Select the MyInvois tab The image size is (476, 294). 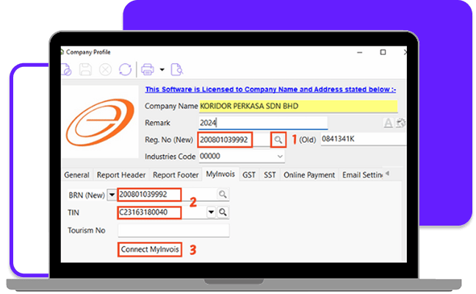coord(220,174)
